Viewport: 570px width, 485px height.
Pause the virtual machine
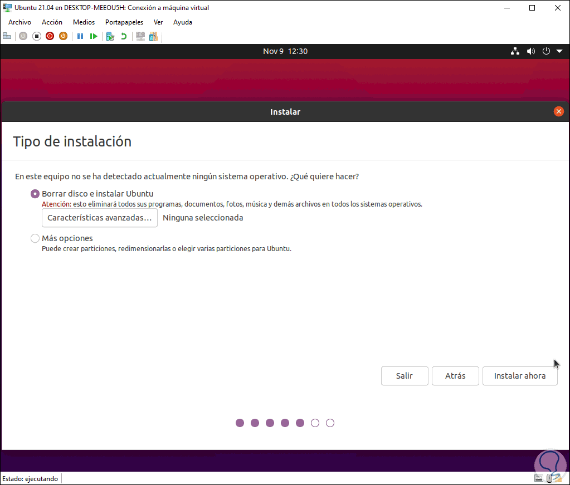coord(80,36)
